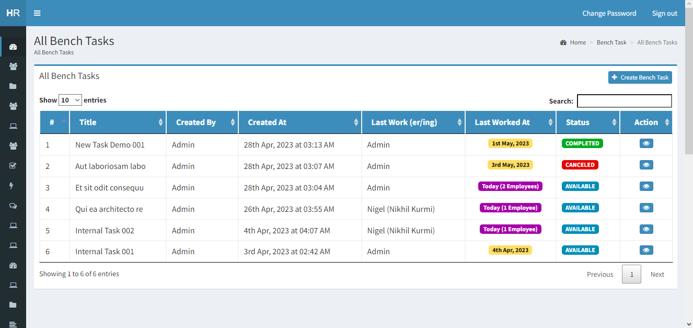
Task: Open the chat bubbles sidebar icon
Action: [13, 206]
